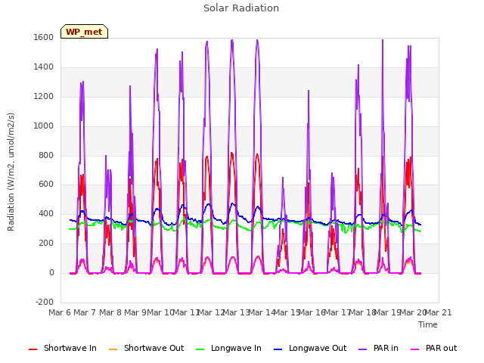Click the PAR in peak on Mar 14
Screen dimensions: 484x363
pos(257,40)
